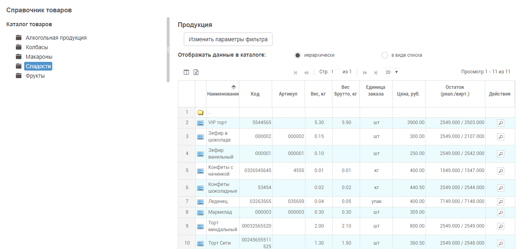
Task: Open the parent folder icon in row 1
Action: 200,113
